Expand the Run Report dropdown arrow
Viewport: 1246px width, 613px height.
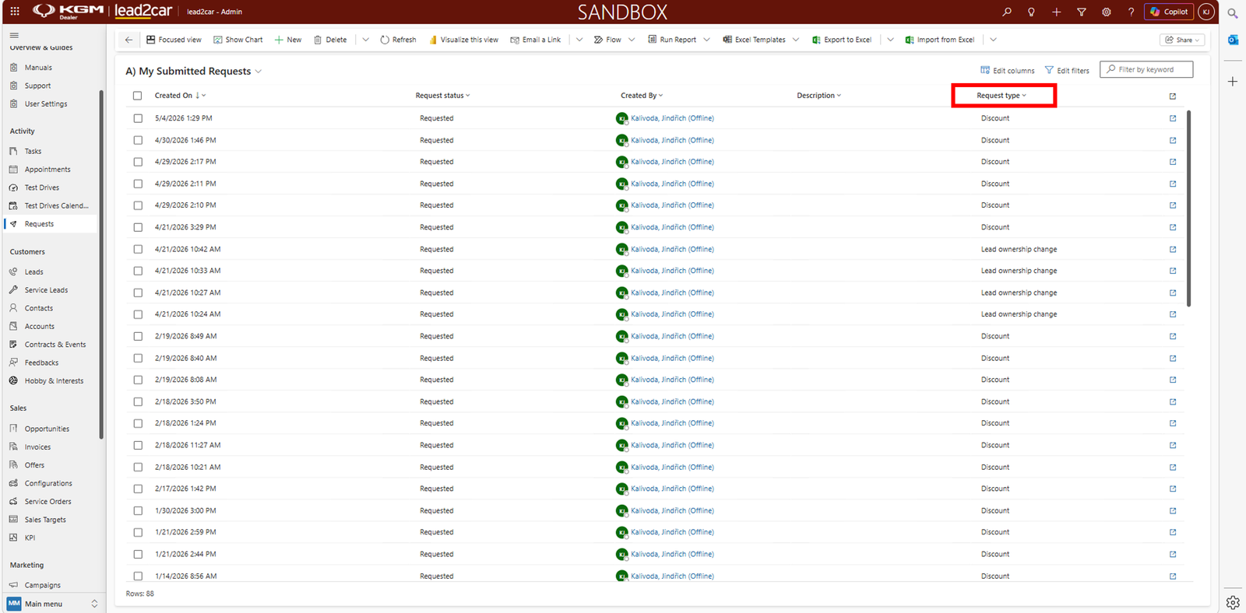(x=706, y=40)
